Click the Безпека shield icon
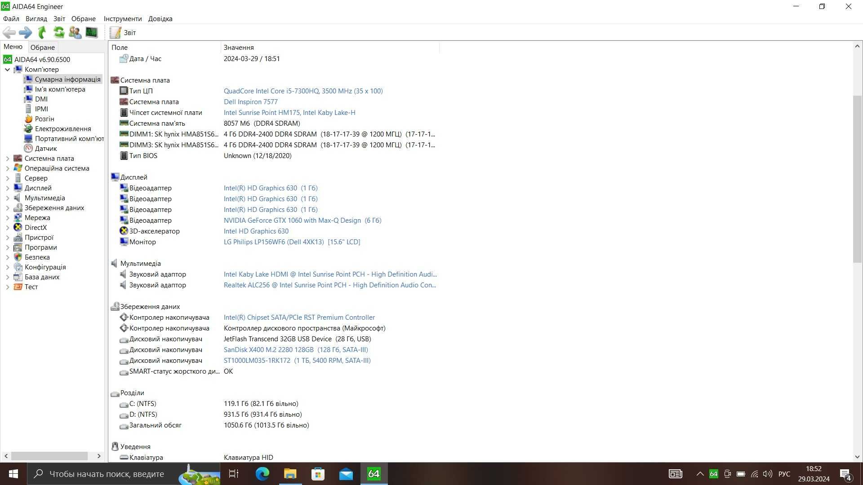The image size is (863, 485). pos(18,257)
